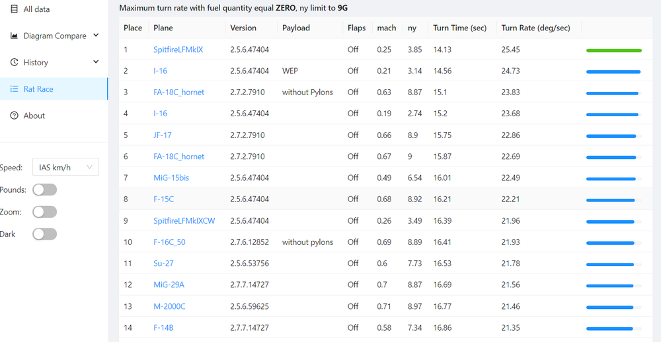The image size is (661, 342).
Task: Click the Flaps column header
Action: click(x=357, y=28)
